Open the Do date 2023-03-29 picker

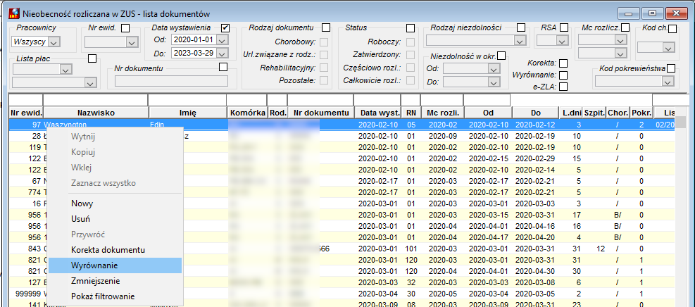tap(223, 53)
